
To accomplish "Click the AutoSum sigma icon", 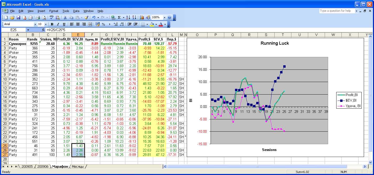I will coord(119,17).
